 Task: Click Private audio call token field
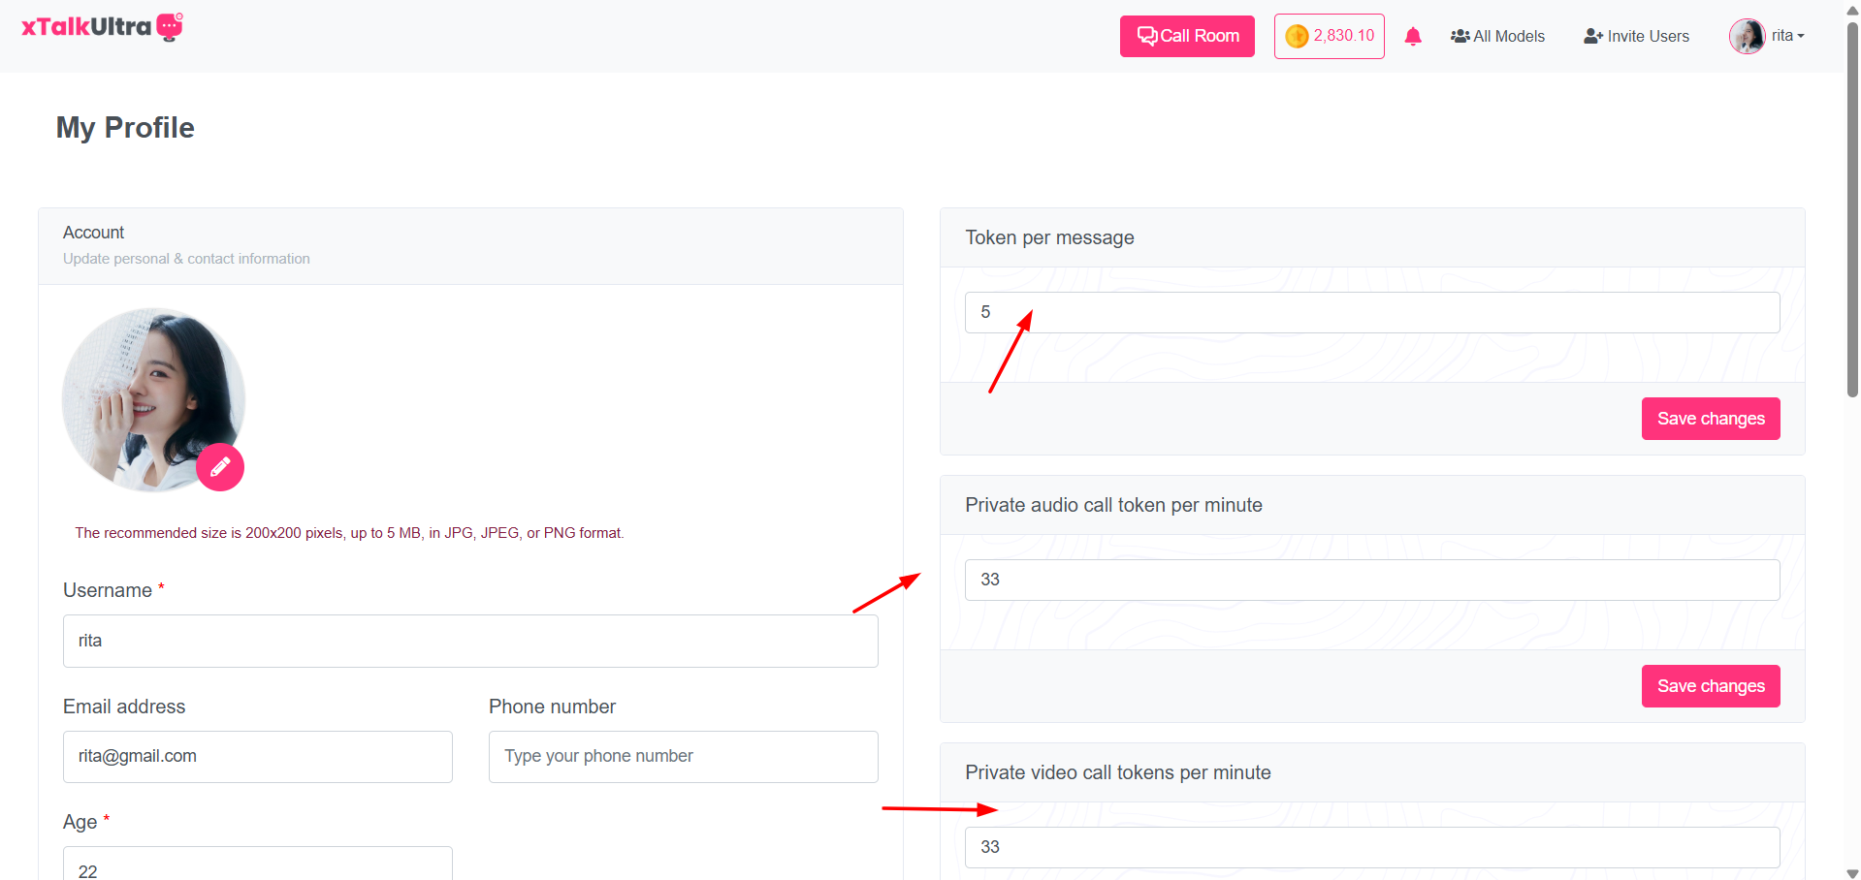click(1371, 580)
